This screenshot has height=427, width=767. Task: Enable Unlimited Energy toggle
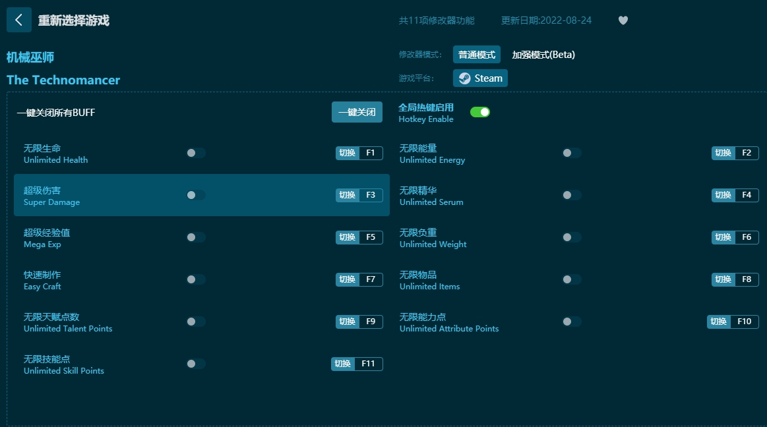571,153
